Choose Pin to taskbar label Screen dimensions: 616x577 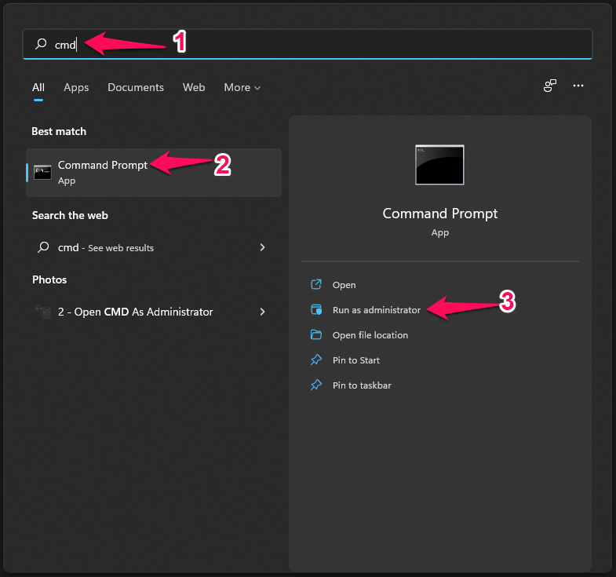click(x=362, y=385)
